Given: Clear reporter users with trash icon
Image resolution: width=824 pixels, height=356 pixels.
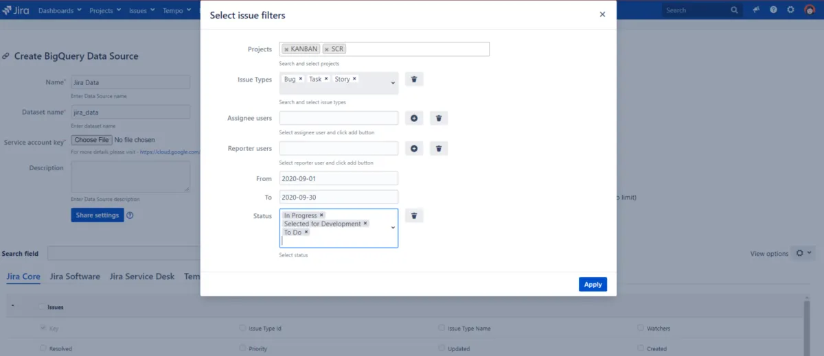Looking at the screenshot, I should [x=439, y=148].
